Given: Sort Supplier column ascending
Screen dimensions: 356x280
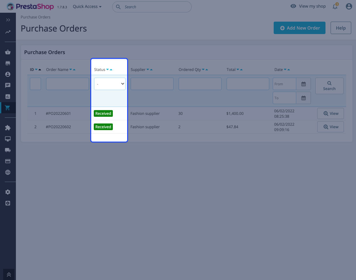Looking at the screenshot, I should pyautogui.click(x=151, y=70).
